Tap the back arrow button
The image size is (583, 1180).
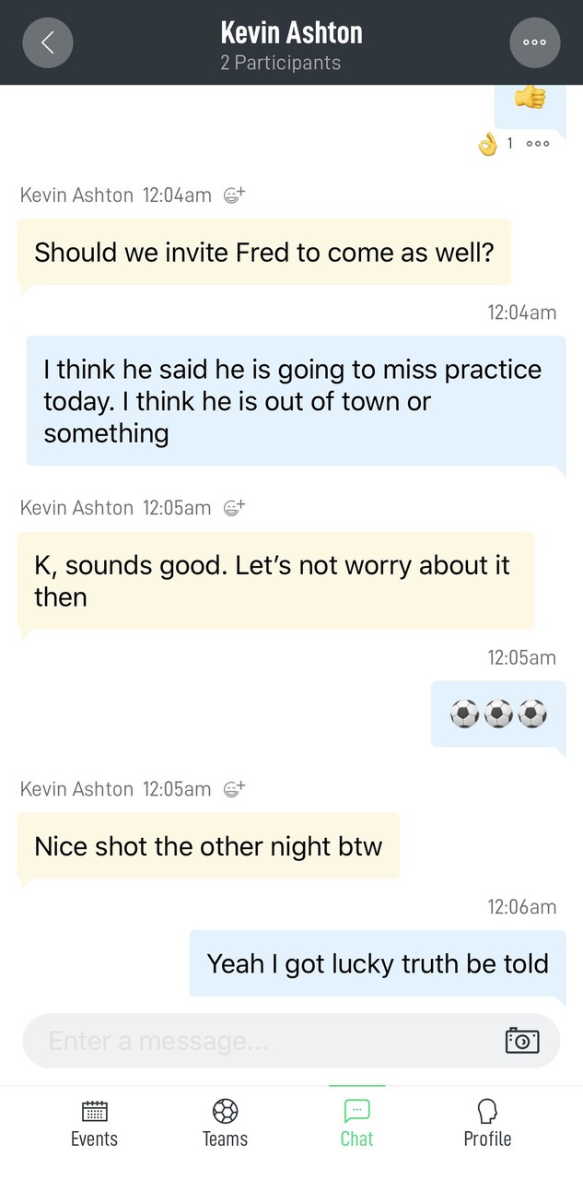point(48,42)
